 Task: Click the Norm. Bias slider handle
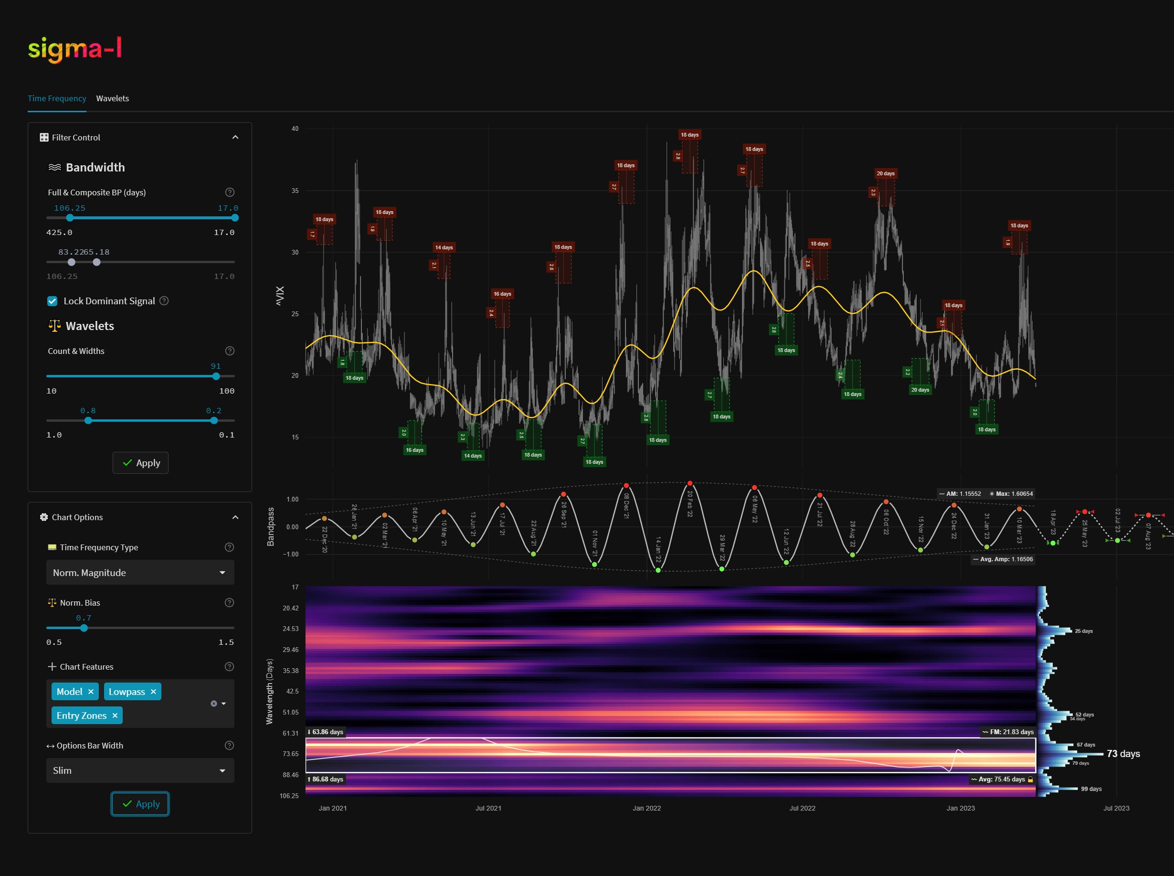click(84, 628)
